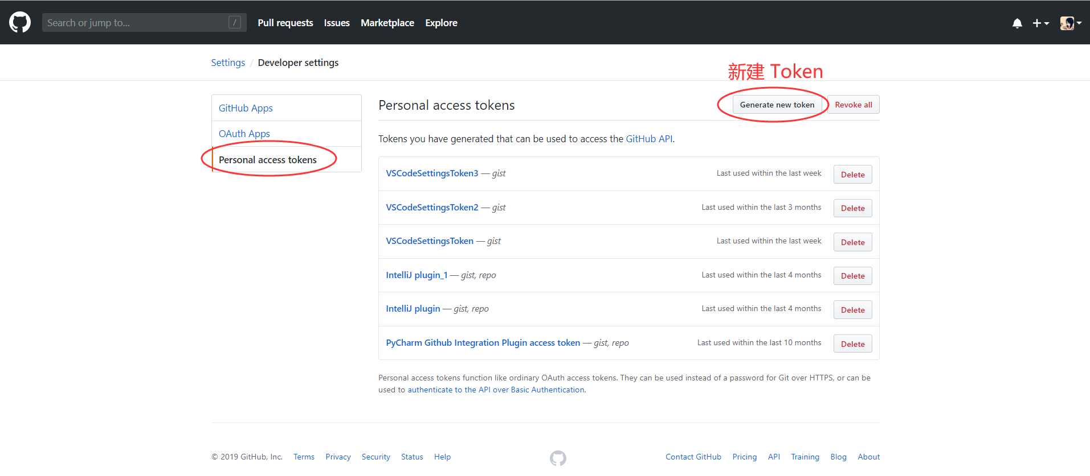
Task: Delete the VSCodeSettingsToken3 token
Action: [x=852, y=175]
